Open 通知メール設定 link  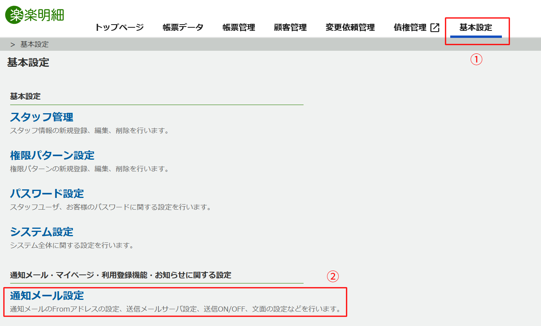[47, 295]
